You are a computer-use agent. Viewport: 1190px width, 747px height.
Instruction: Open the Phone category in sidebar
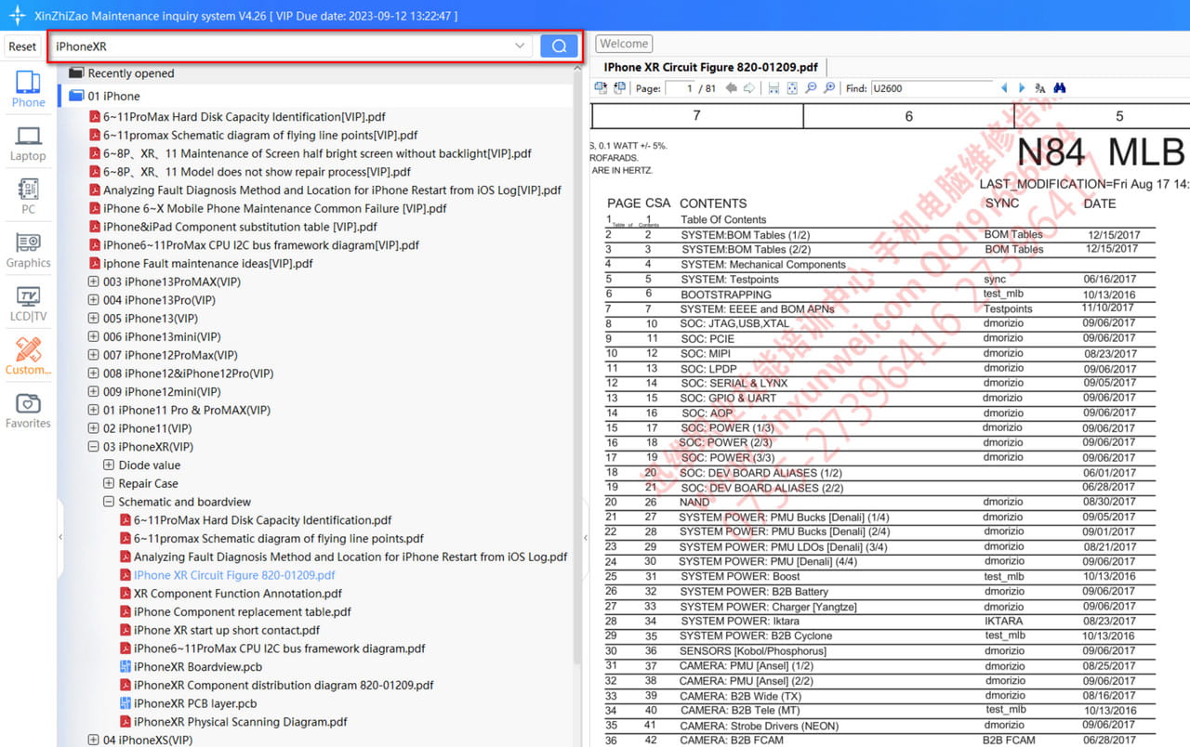coord(28,89)
